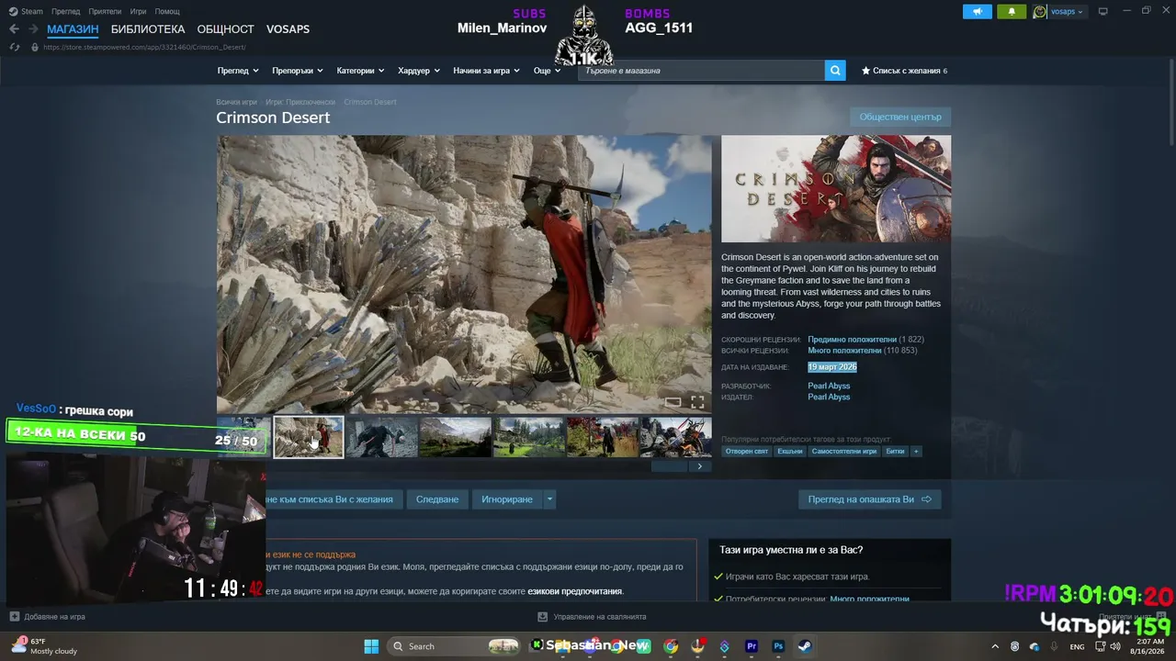Show hidden system tray icons
This screenshot has width=1176, height=661.
pos(995,646)
